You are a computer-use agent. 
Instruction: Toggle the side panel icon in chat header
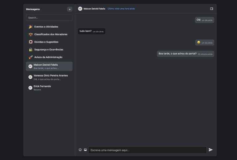[x=212, y=9]
